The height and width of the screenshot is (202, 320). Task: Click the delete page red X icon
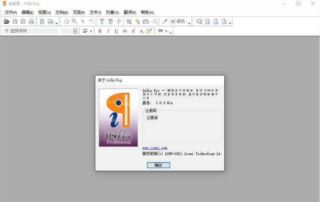point(224,22)
